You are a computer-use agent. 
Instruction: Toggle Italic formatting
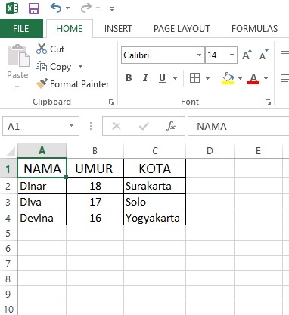click(x=145, y=78)
